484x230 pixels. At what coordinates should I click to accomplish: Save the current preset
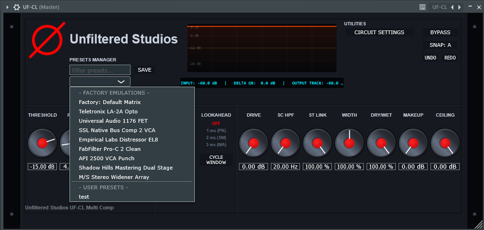point(145,70)
